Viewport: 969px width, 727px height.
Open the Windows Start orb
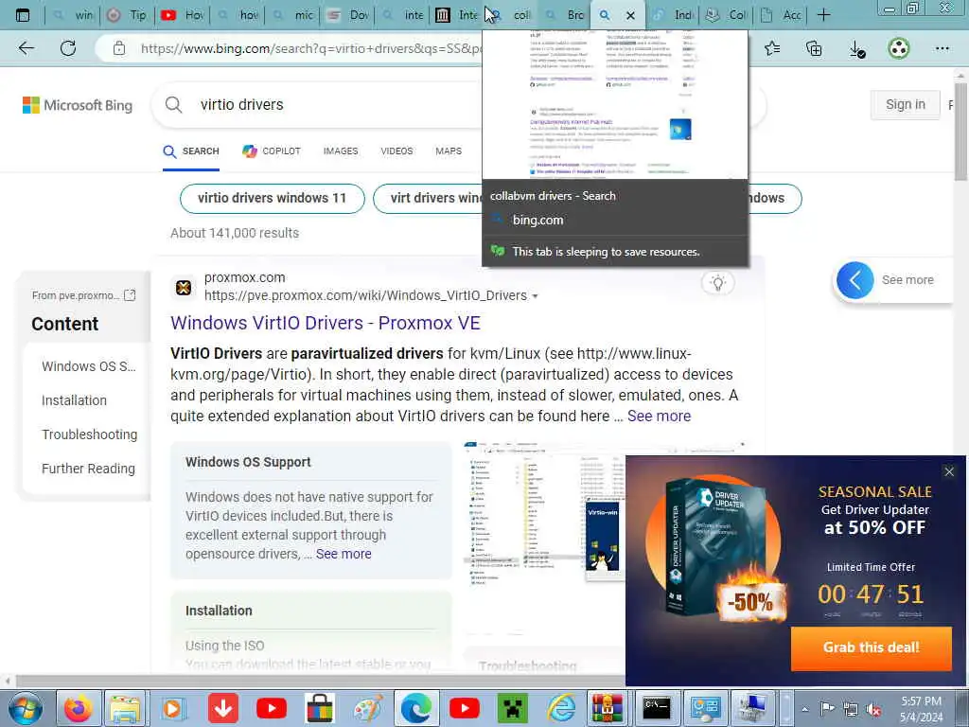point(25,708)
